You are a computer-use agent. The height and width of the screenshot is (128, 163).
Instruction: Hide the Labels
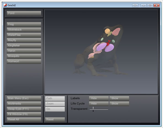tap(99, 98)
